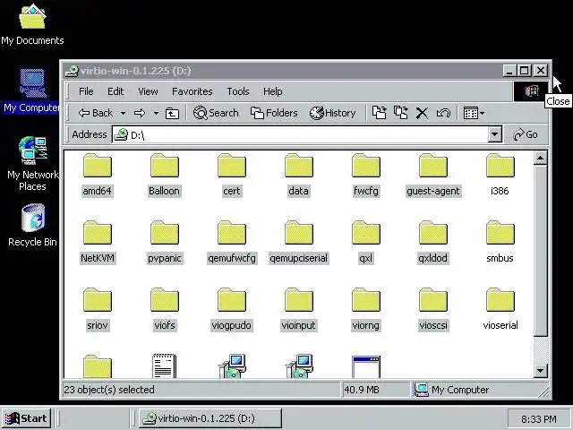Image resolution: width=573 pixels, height=430 pixels.
Task: Select the guest-agent folder
Action: pos(433,176)
